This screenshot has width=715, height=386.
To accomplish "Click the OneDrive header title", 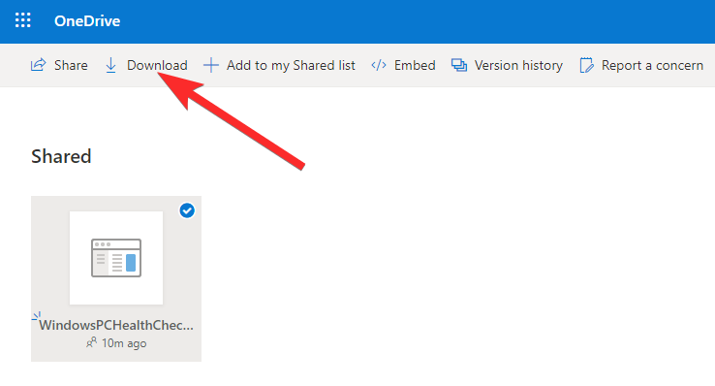I will [87, 21].
